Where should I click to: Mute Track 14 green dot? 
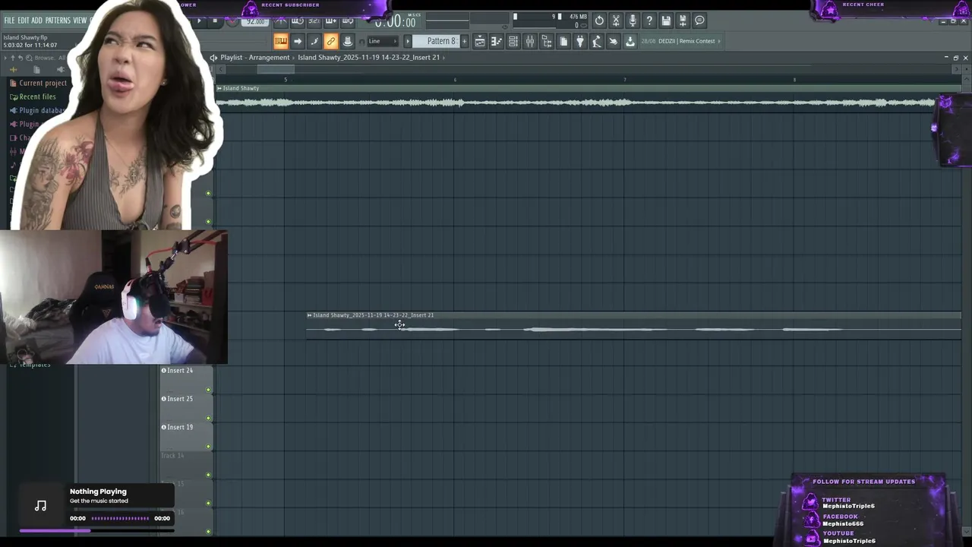[208, 475]
